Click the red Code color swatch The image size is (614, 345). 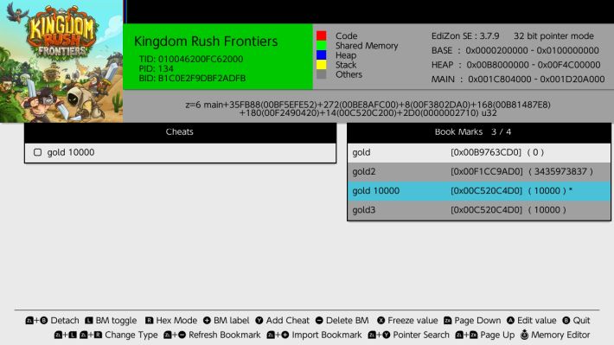click(322, 35)
